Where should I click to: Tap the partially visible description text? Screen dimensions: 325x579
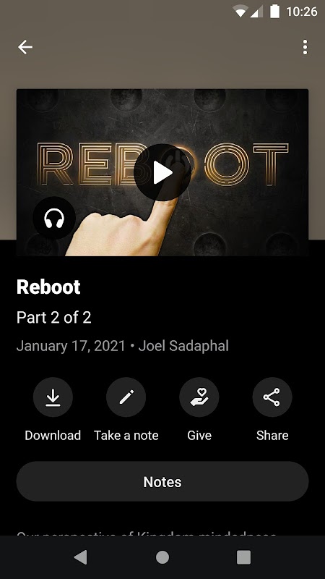pyautogui.click(x=147, y=533)
